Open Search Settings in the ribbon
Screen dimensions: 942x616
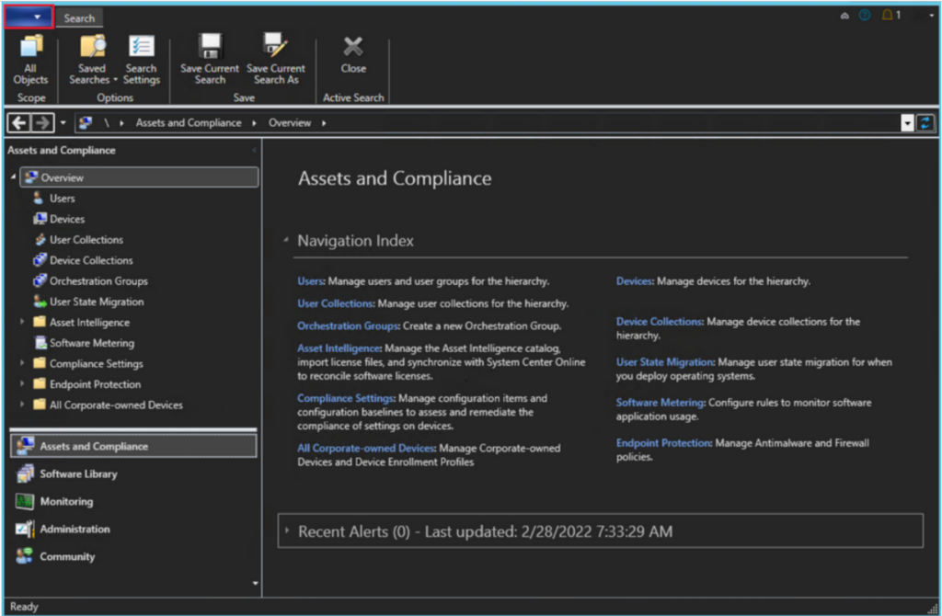click(141, 60)
